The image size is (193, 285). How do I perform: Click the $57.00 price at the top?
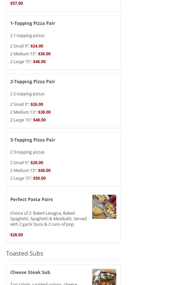coord(17,3)
